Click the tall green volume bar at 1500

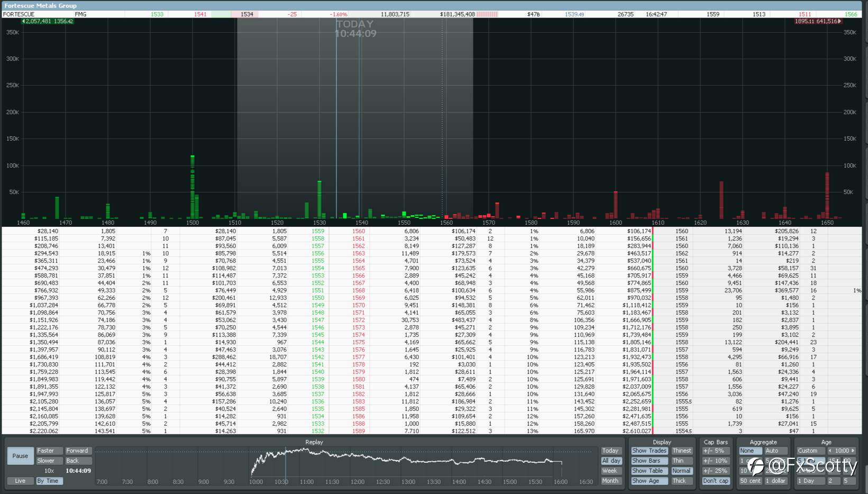click(193, 187)
